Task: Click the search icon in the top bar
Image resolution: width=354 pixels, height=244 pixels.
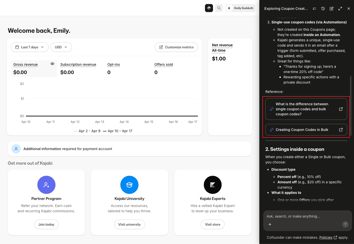Action: [219, 8]
